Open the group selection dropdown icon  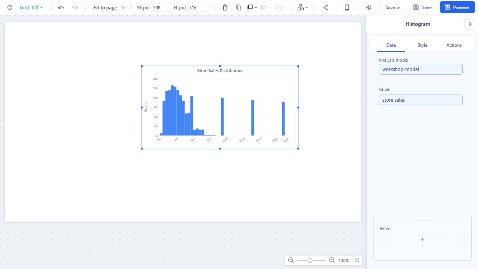coord(252,7)
